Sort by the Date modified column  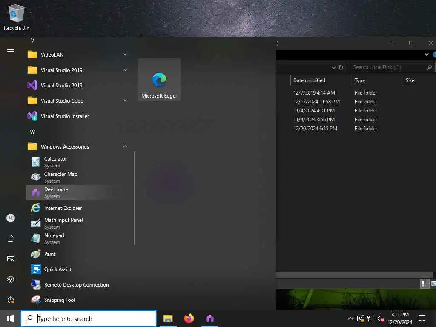pos(321,80)
